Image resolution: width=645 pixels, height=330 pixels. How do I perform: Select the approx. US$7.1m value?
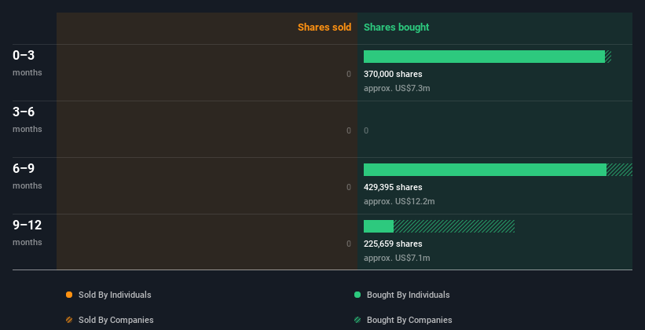click(x=397, y=258)
